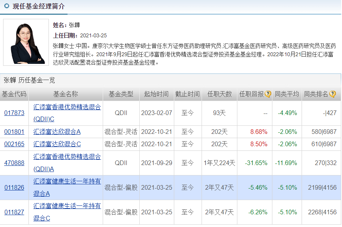Open fund code link 017873
342x227 pixels.
point(14,113)
